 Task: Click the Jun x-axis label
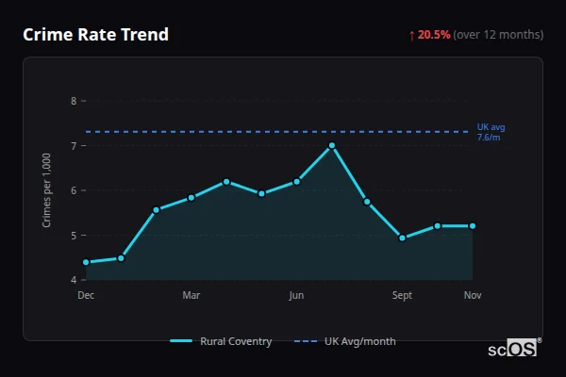[x=296, y=295]
